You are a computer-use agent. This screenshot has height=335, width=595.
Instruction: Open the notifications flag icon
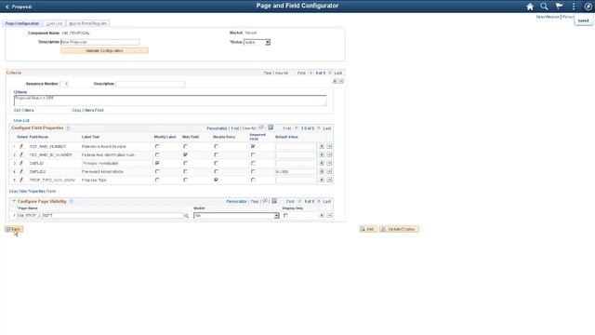[559, 7]
